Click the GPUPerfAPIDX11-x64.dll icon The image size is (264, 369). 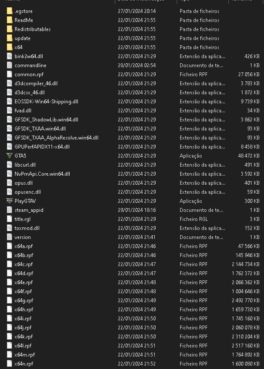[9, 147]
